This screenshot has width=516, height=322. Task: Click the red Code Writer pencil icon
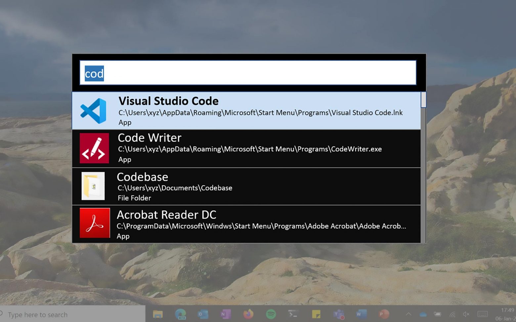pyautogui.click(x=94, y=148)
